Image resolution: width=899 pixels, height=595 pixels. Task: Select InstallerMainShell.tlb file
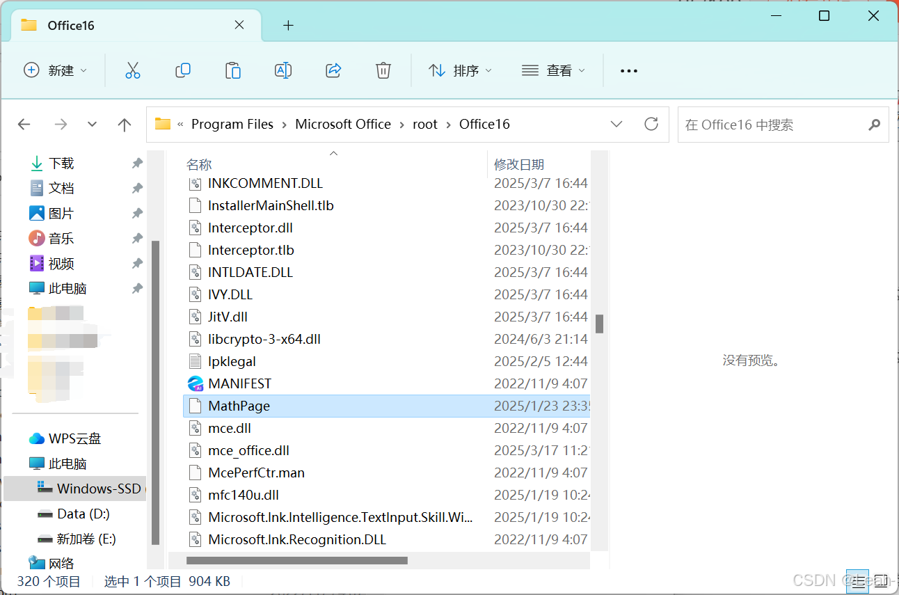pyautogui.click(x=271, y=205)
